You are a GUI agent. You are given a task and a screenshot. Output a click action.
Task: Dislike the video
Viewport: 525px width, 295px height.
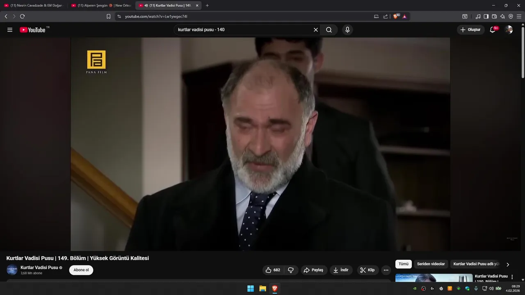pos(291,270)
